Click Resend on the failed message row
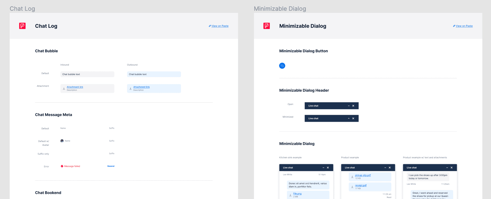The height and width of the screenshot is (199, 491). (111, 166)
